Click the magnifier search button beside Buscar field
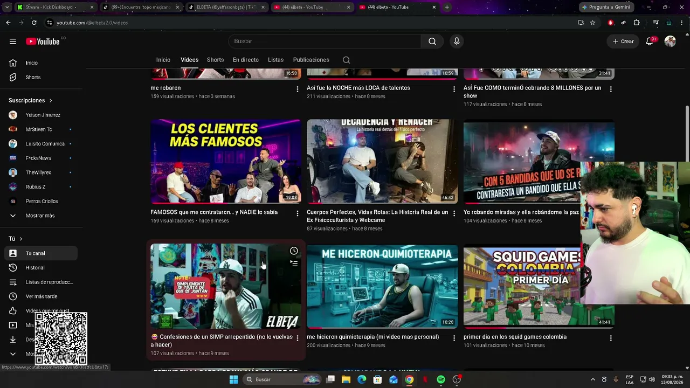The height and width of the screenshot is (388, 690). click(x=432, y=41)
